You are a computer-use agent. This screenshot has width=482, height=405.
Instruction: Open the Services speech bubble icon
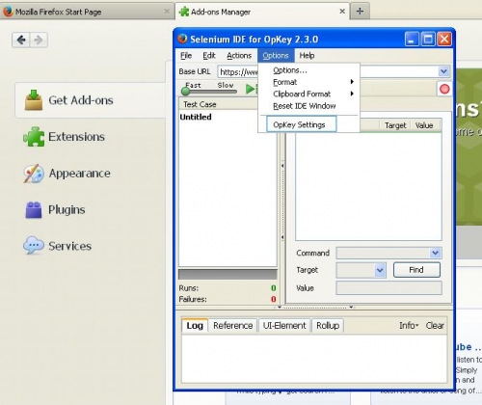(x=34, y=246)
